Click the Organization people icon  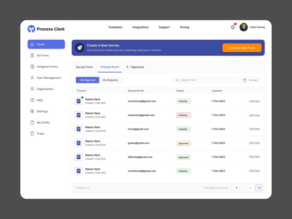32,89
